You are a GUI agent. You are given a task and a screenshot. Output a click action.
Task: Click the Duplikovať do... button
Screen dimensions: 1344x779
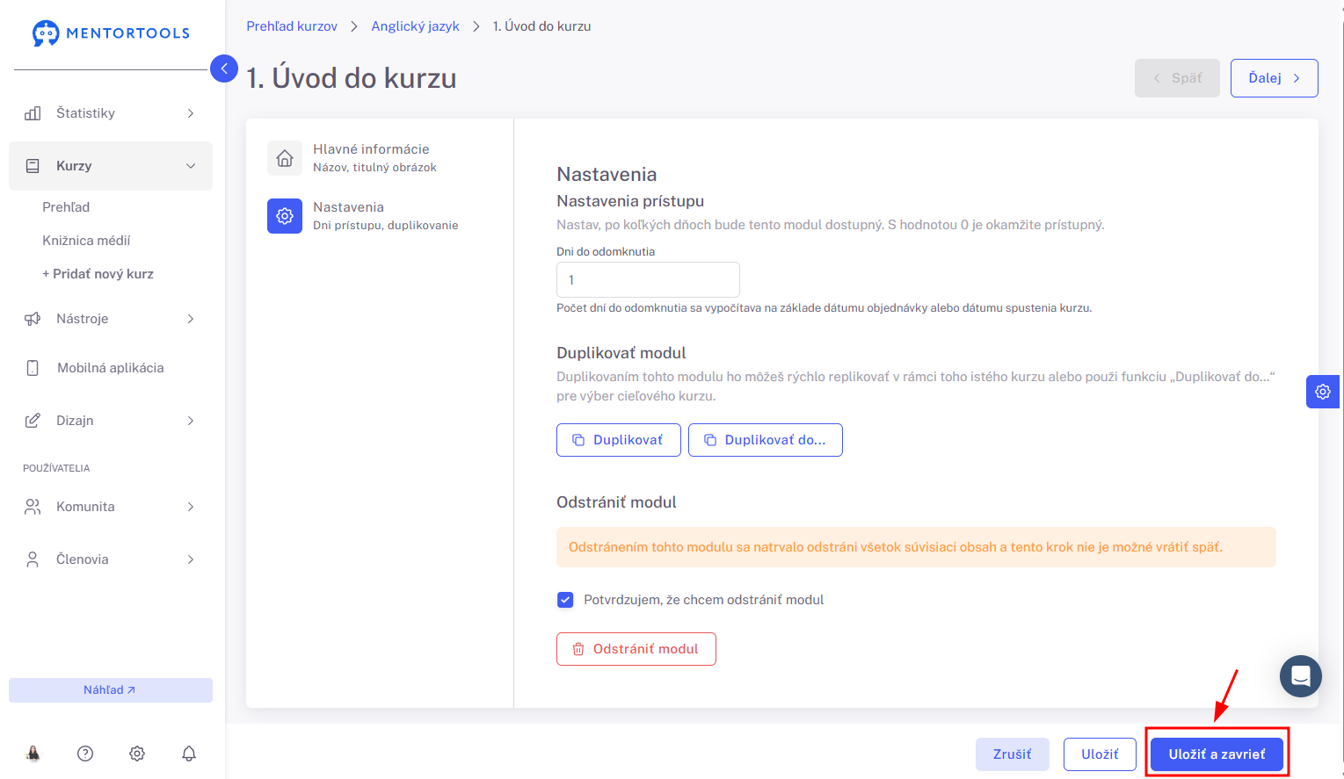766,440
